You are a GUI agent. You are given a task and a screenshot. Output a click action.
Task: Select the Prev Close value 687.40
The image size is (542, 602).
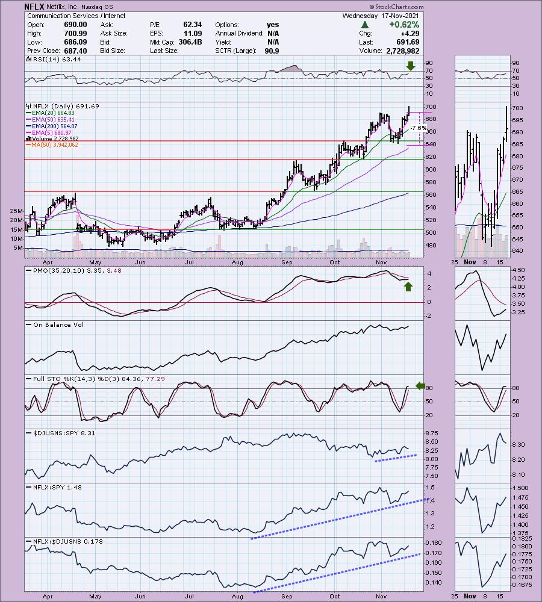pos(75,51)
